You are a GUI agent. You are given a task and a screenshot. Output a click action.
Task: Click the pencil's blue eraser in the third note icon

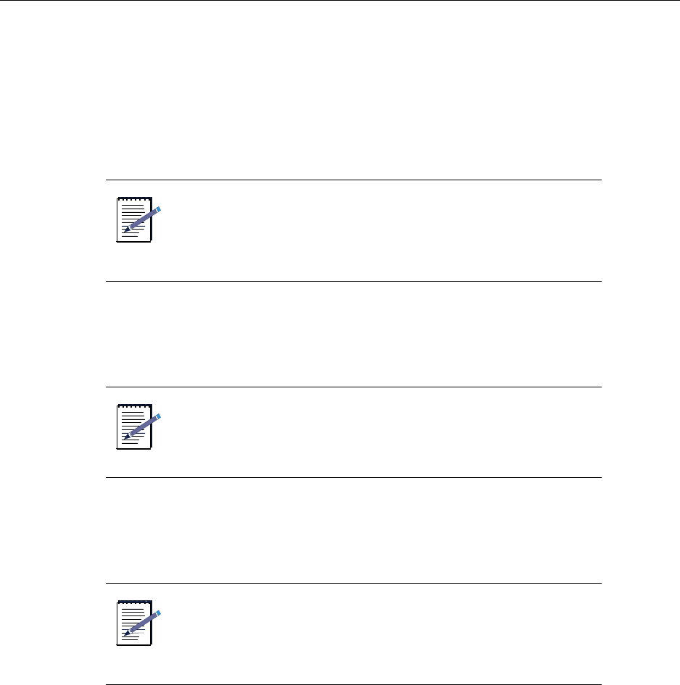[x=158, y=614]
